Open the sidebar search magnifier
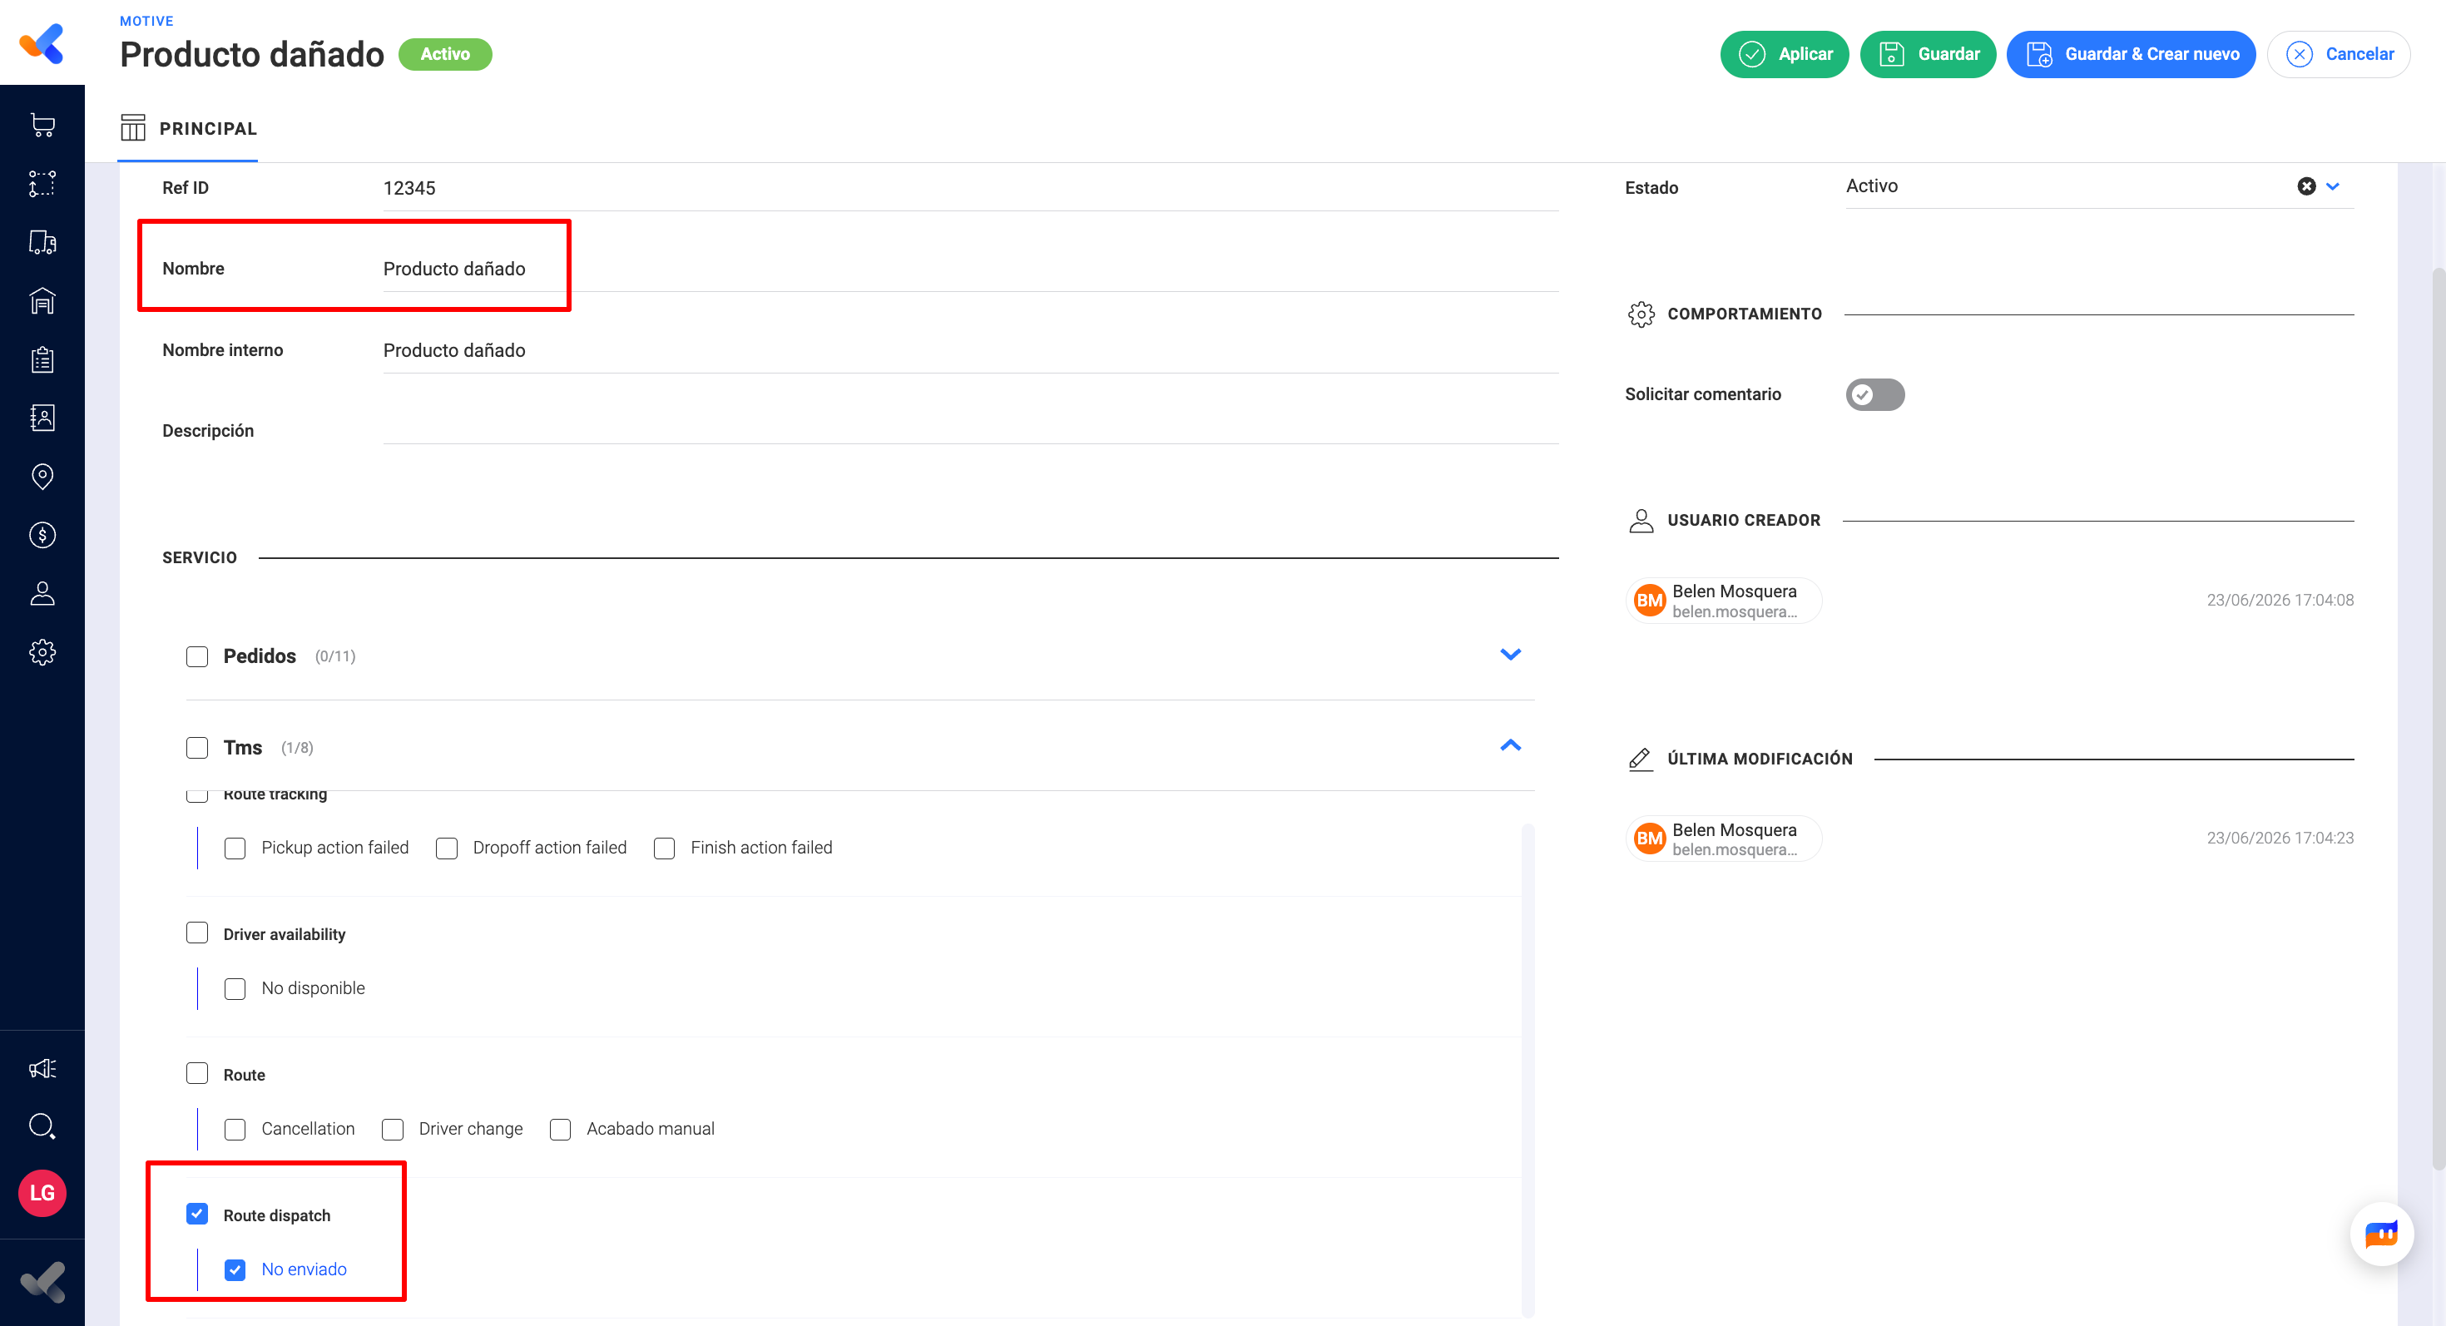The height and width of the screenshot is (1326, 2446). 42,1126
